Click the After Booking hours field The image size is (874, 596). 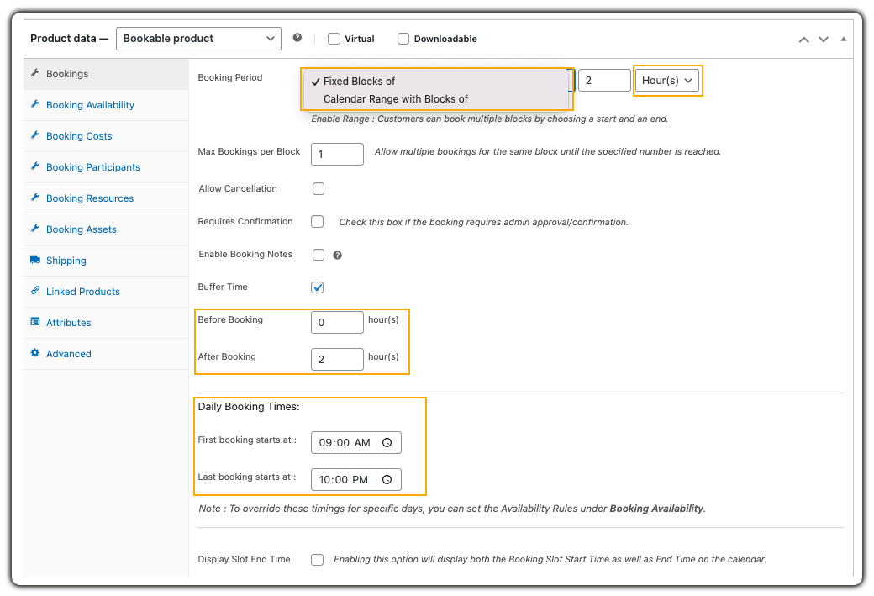337,359
